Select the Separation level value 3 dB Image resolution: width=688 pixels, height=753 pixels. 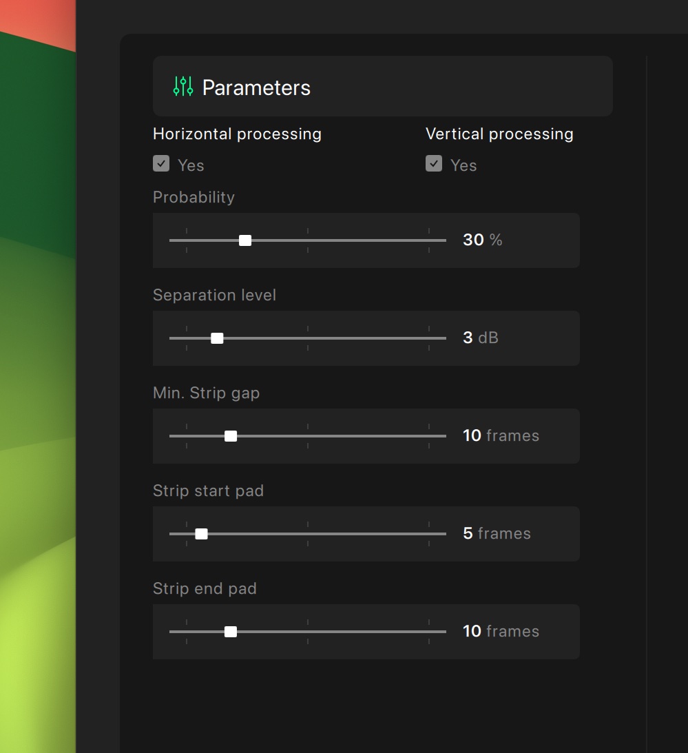[x=481, y=338]
